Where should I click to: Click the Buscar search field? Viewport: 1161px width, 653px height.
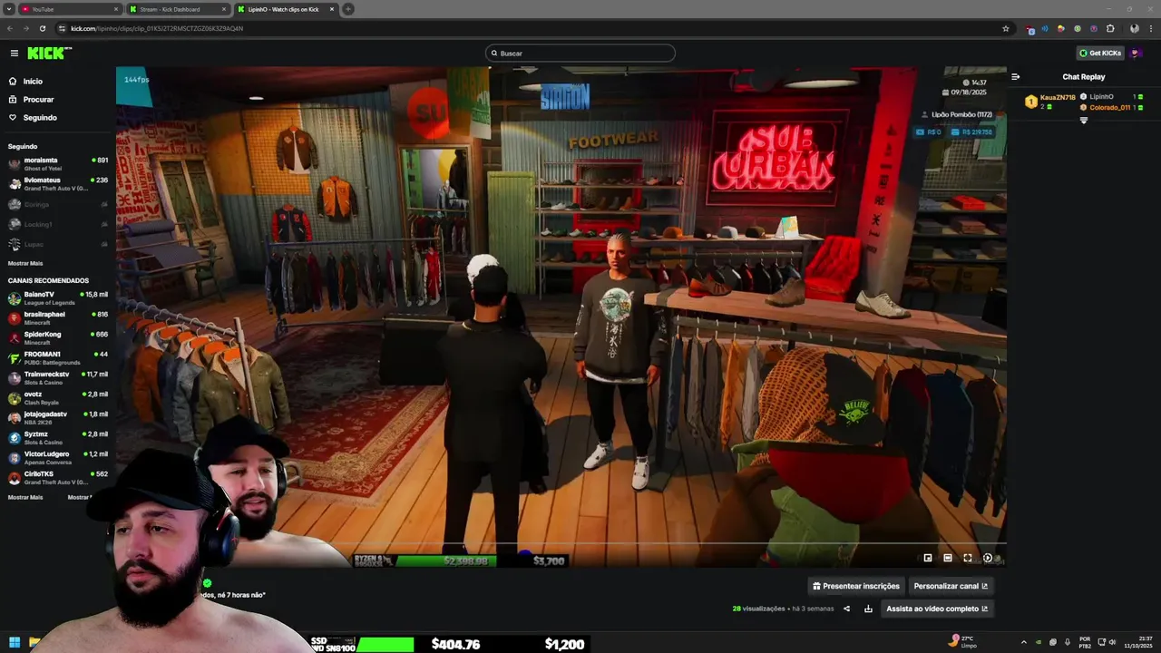coord(580,54)
